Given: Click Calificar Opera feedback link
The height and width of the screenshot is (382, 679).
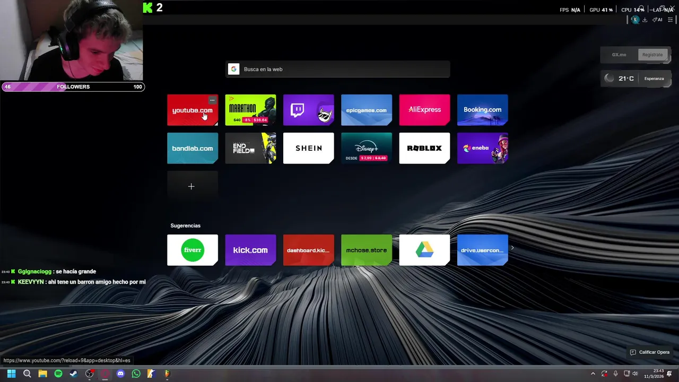Looking at the screenshot, I should 649,352.
